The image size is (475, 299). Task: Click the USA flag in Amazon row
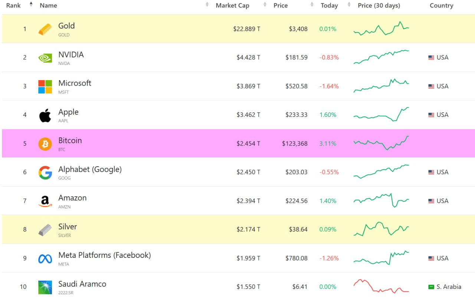431,201
